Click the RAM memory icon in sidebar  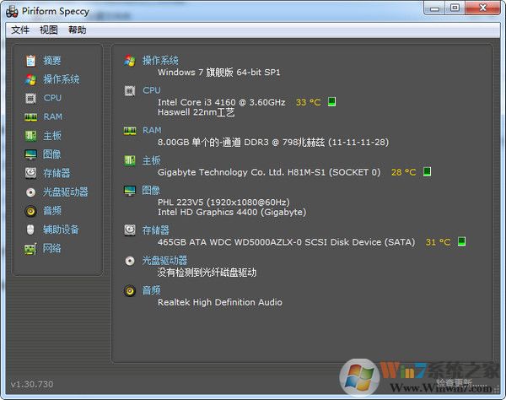31,117
